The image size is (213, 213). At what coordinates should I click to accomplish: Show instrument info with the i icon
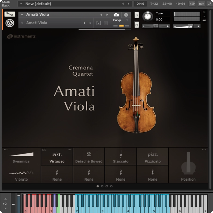(x=126, y=15)
